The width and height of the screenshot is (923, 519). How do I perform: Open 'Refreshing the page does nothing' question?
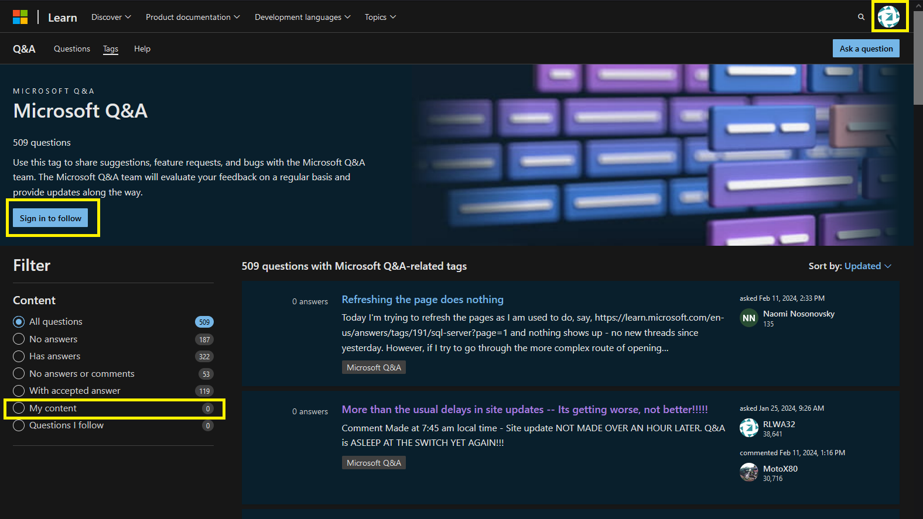(x=422, y=300)
